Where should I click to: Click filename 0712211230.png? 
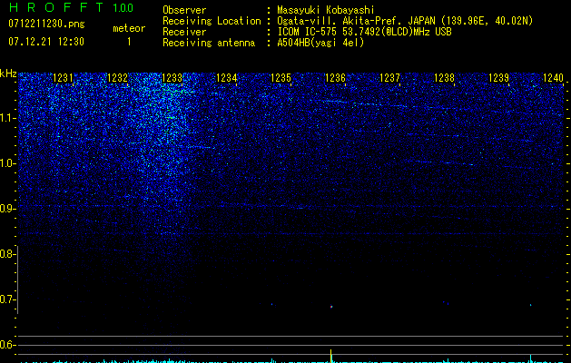[46, 24]
